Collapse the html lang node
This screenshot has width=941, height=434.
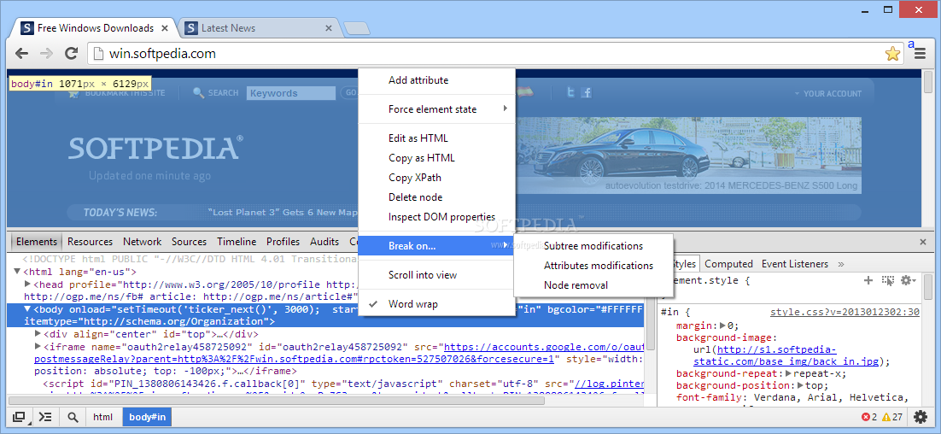(17, 272)
